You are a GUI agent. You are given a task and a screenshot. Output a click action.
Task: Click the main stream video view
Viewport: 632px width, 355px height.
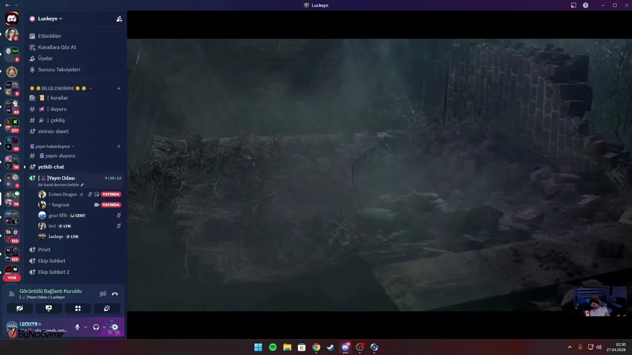coord(379,175)
